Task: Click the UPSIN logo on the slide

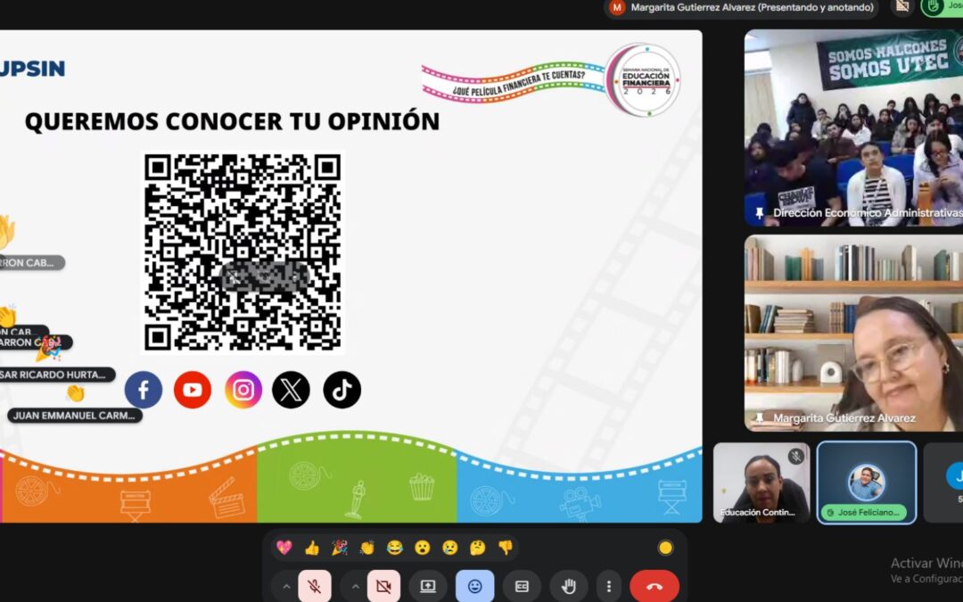Action: point(33,68)
